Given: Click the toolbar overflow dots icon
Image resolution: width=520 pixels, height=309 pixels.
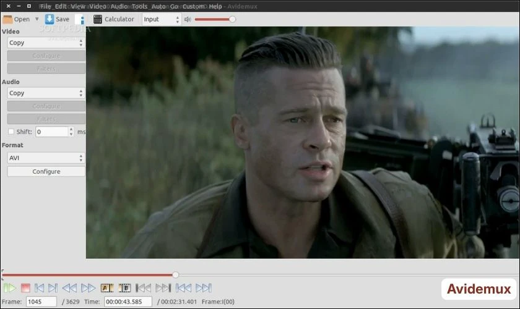Looking at the screenshot, I should tap(82, 20).
